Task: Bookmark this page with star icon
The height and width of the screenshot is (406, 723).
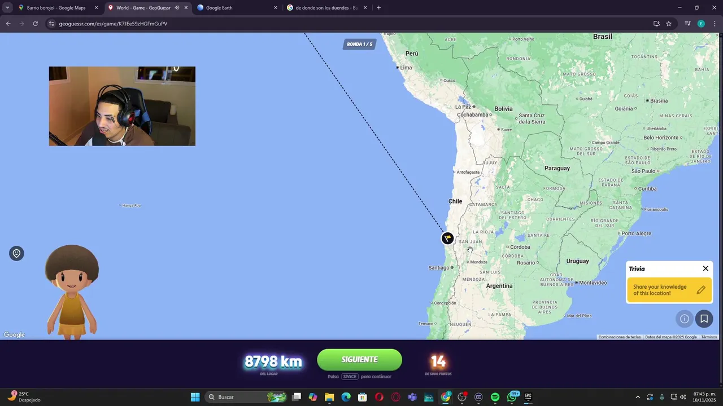Action: coord(669,24)
